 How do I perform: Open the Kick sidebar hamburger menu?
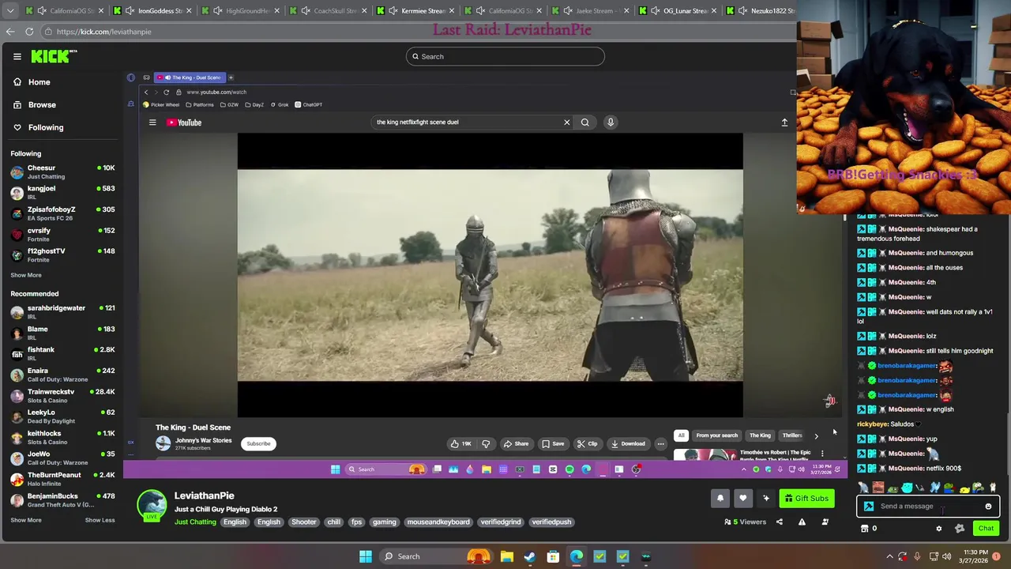pos(17,56)
